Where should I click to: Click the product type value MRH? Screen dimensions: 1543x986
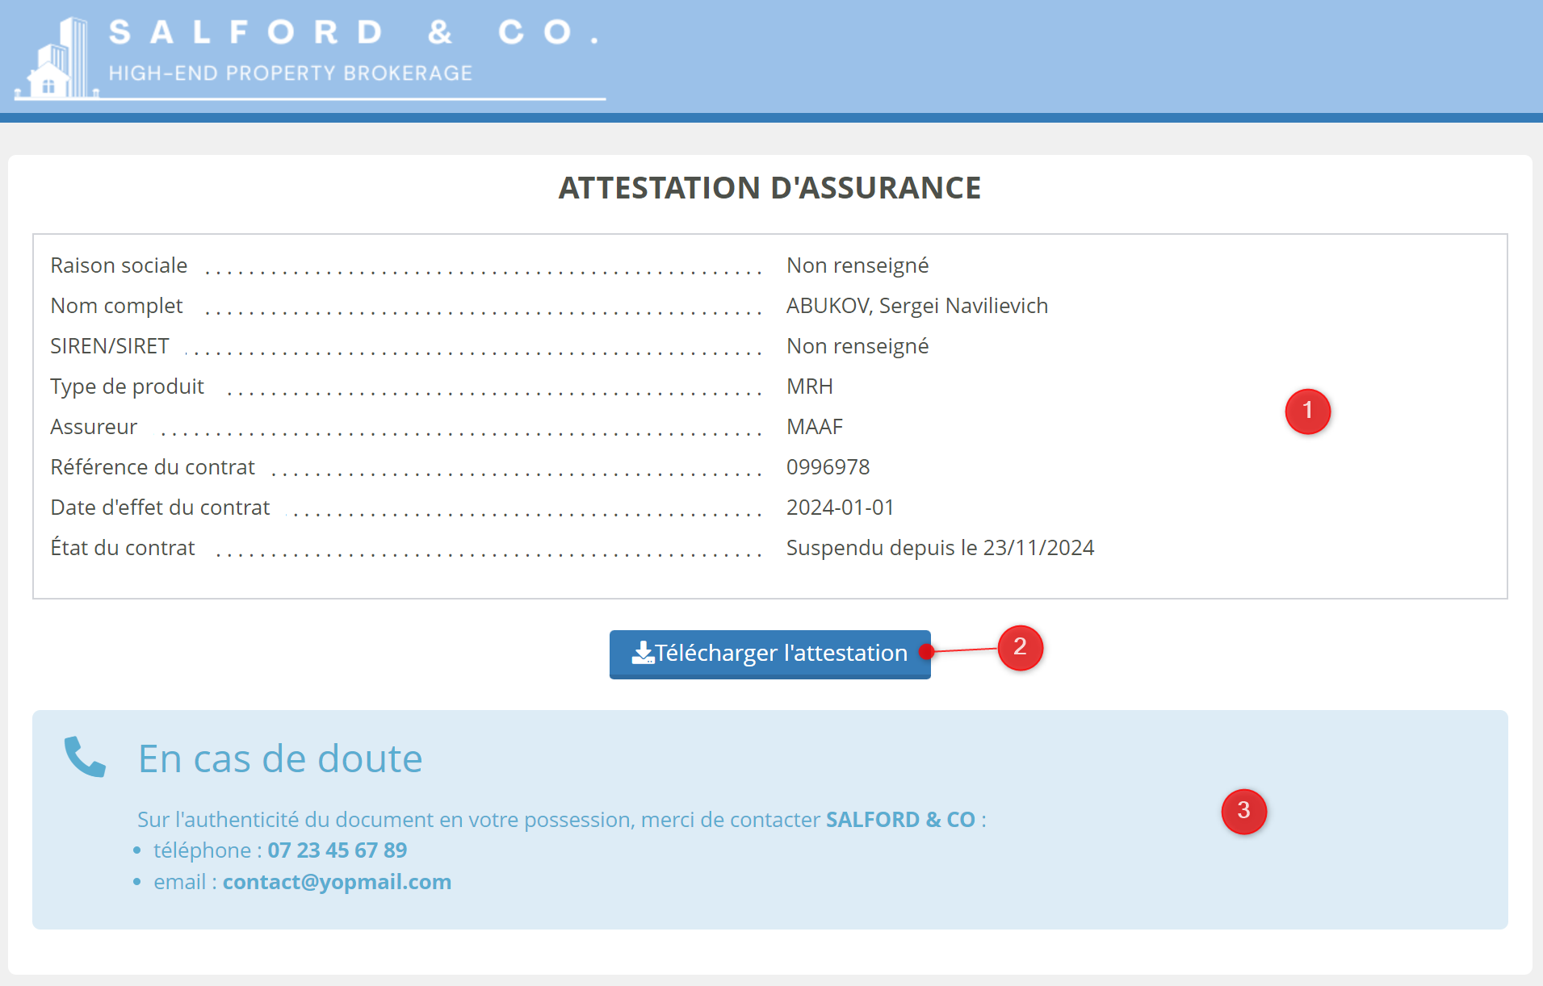[x=809, y=386]
